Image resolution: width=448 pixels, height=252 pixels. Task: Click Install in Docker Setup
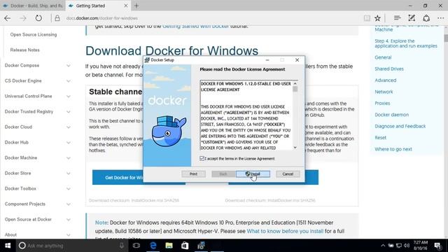coord(253,174)
